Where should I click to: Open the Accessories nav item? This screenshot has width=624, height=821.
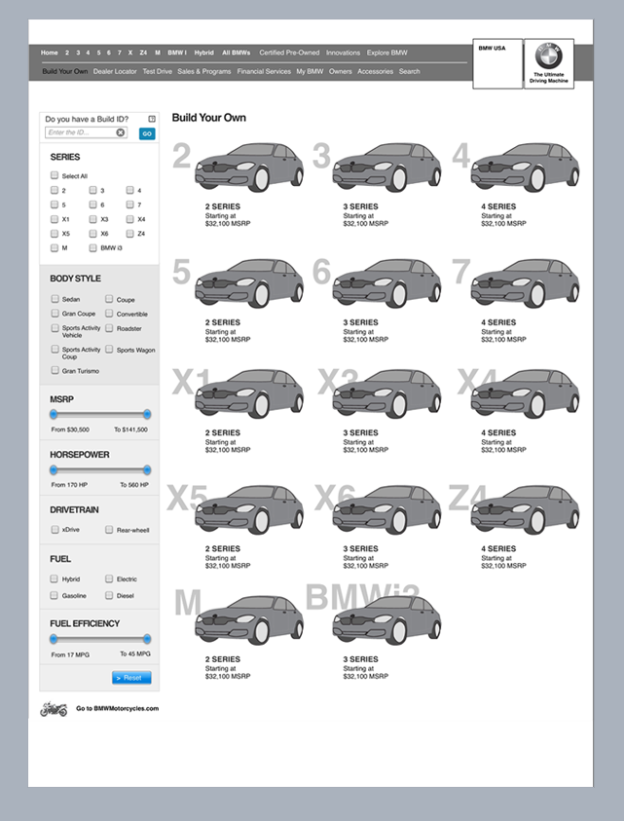pos(376,71)
